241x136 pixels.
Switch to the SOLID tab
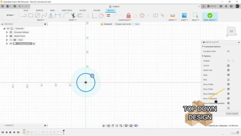[26, 10]
